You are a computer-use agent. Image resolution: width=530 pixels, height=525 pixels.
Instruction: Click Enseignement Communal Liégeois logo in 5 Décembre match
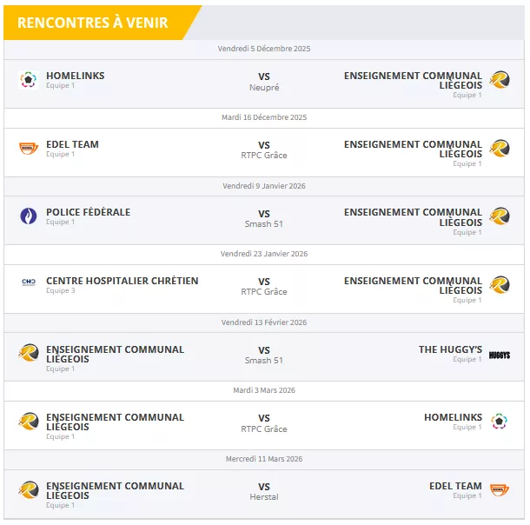[500, 80]
